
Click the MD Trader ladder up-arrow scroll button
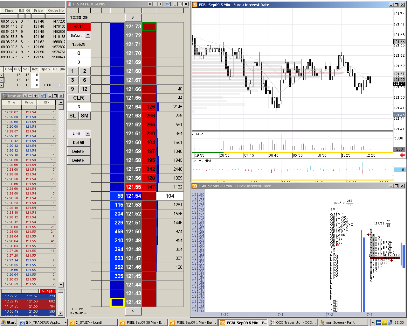click(133, 18)
